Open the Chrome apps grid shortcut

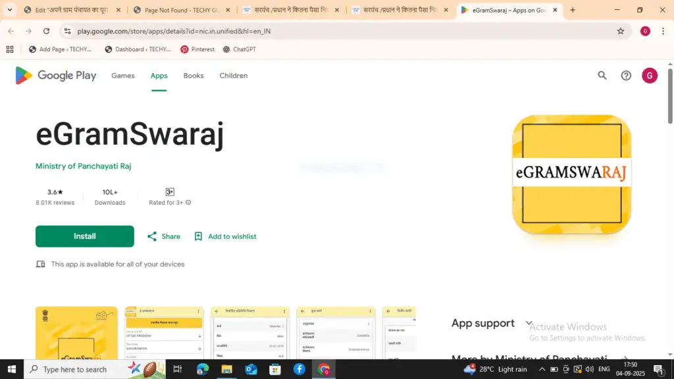click(10, 49)
